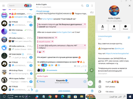Open the notification center icon
133x99 pixels.
click(4, 97)
